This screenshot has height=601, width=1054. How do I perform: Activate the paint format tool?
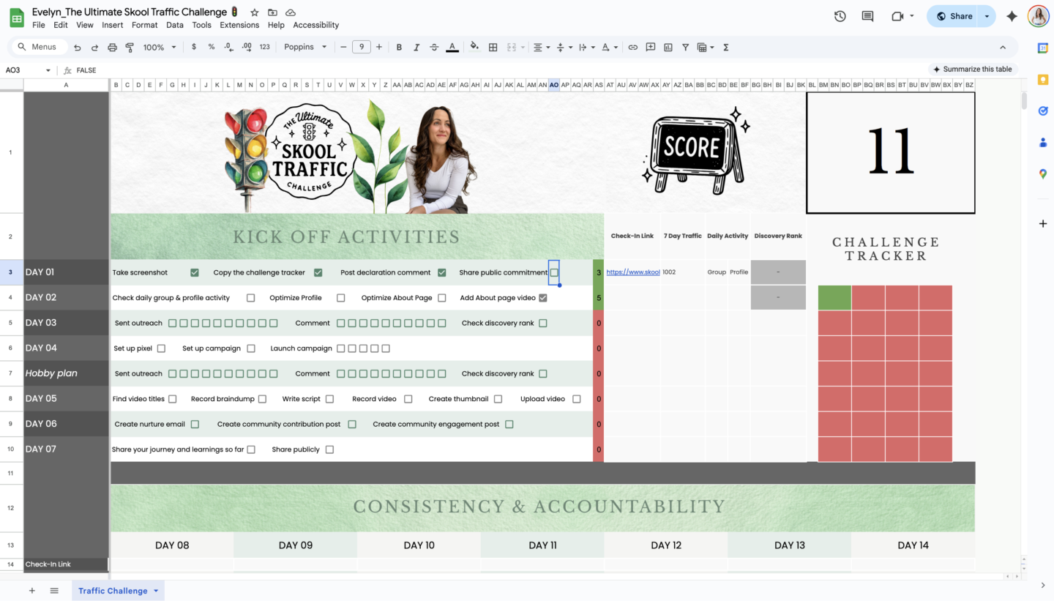130,47
